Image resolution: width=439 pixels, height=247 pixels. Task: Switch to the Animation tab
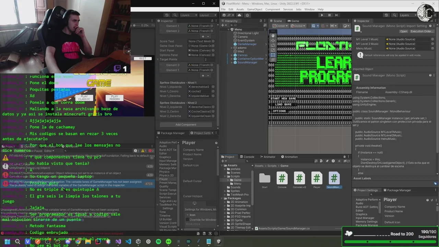(289, 157)
